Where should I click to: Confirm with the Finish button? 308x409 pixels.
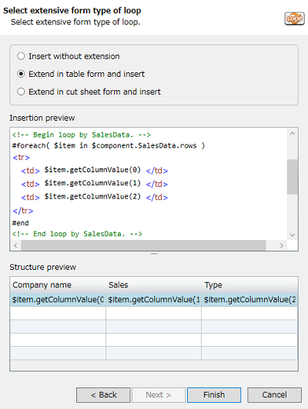(x=214, y=395)
